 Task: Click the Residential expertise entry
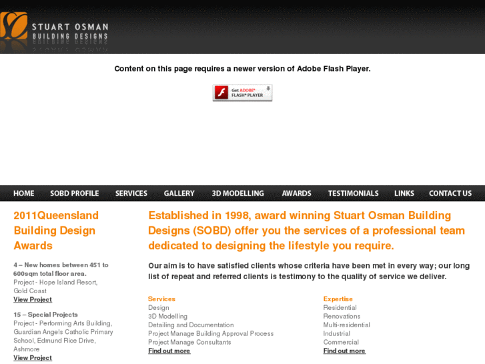point(340,308)
